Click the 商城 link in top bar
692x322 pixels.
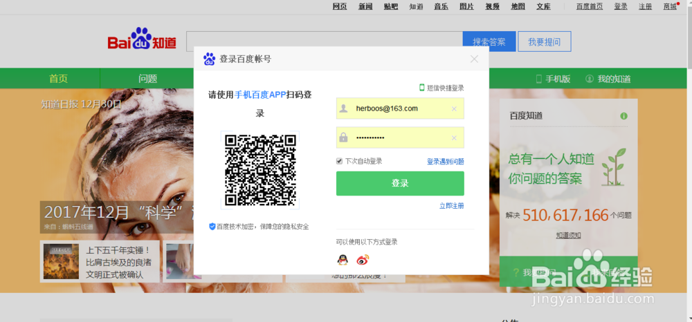coord(669,6)
